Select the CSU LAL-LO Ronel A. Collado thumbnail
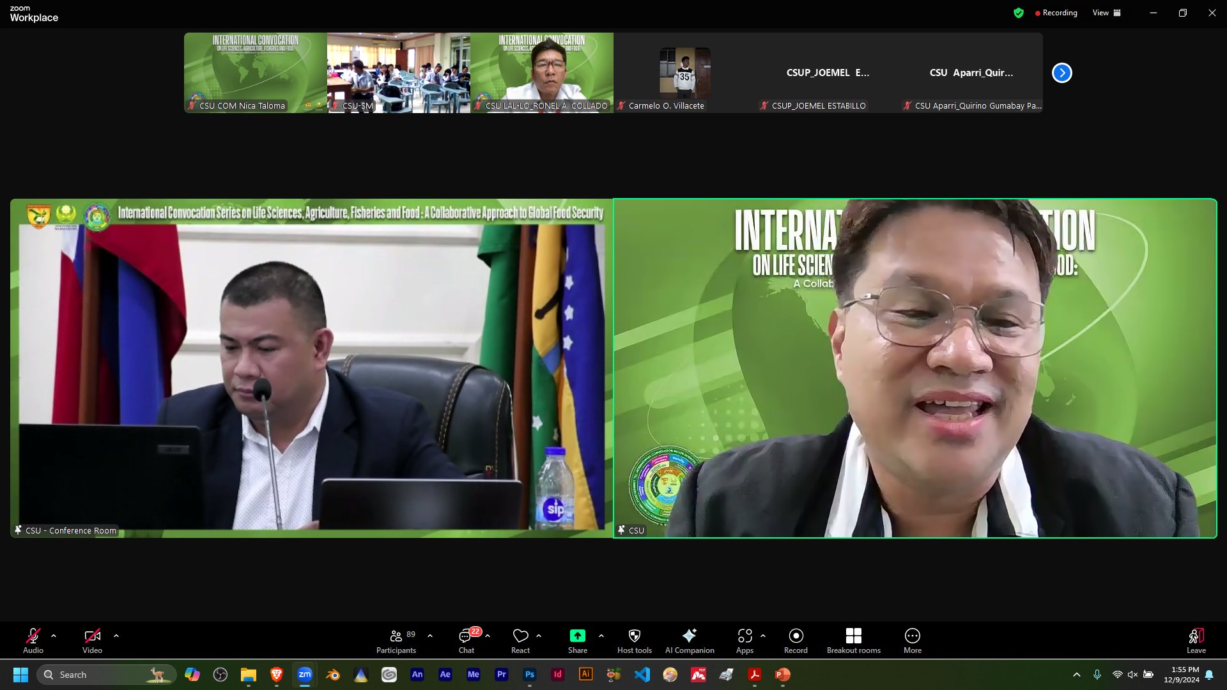 pos(541,73)
